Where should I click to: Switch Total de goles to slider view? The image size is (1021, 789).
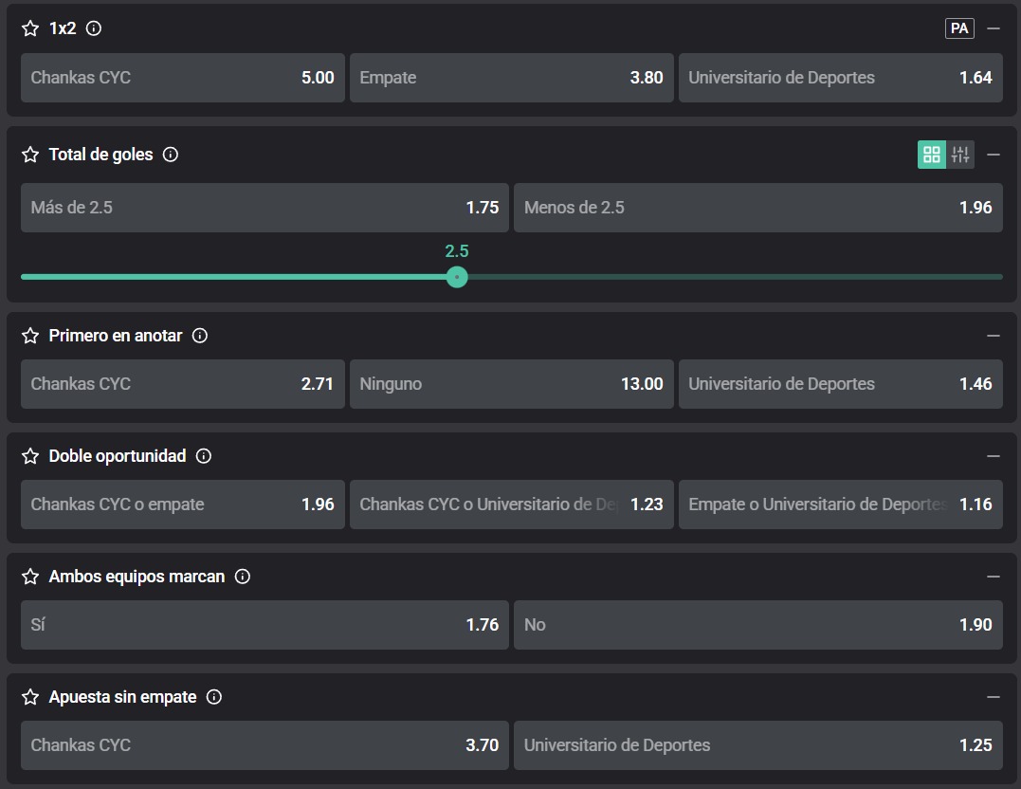960,155
